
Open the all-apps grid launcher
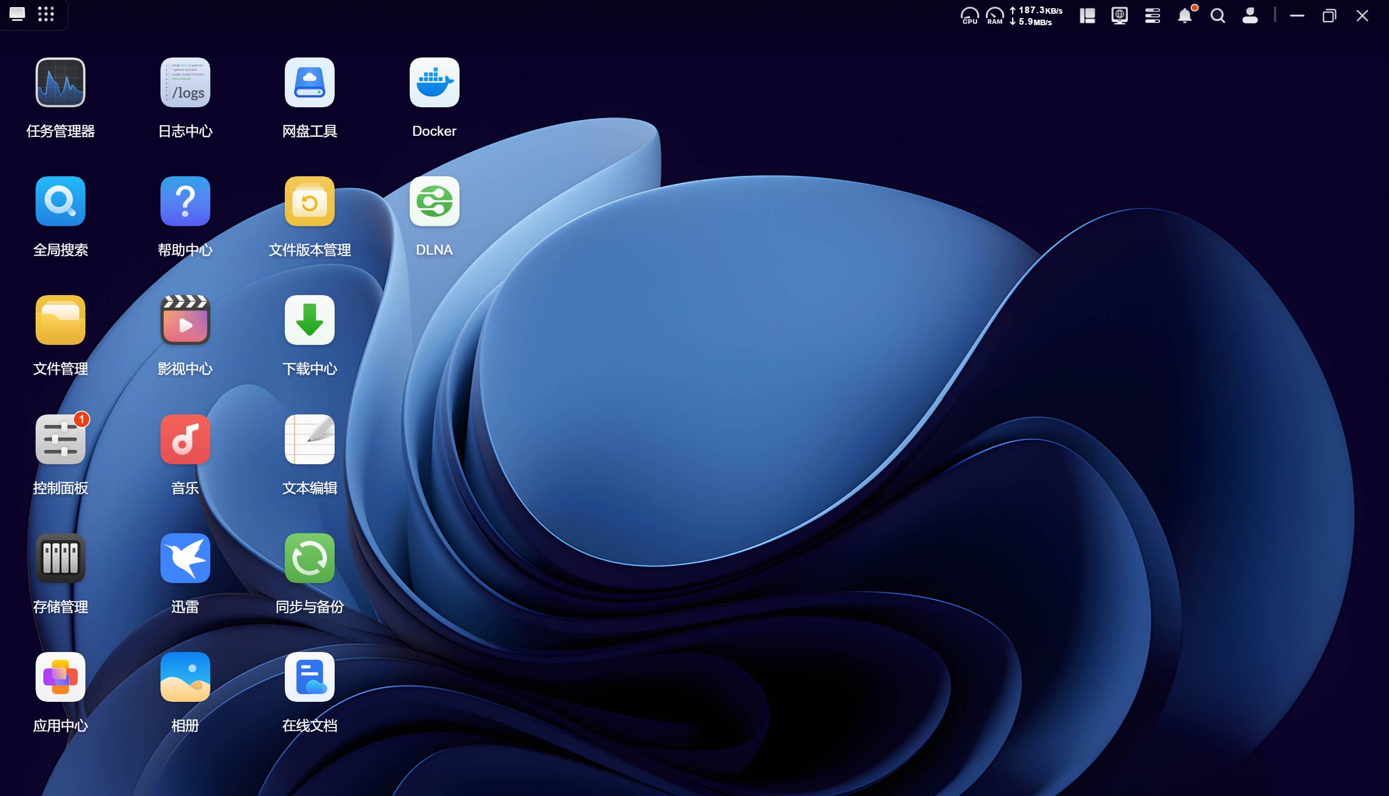46,14
